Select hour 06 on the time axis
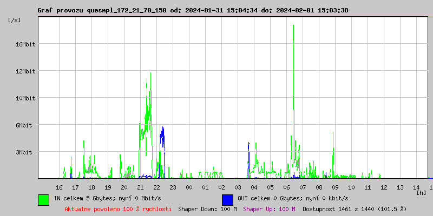This screenshot has height=216, width=433. 286,187
